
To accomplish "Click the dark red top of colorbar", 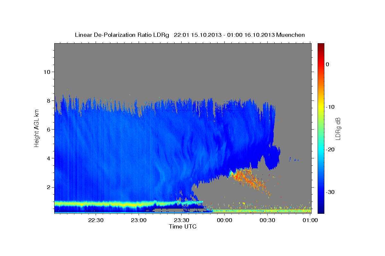I will (321, 46).
